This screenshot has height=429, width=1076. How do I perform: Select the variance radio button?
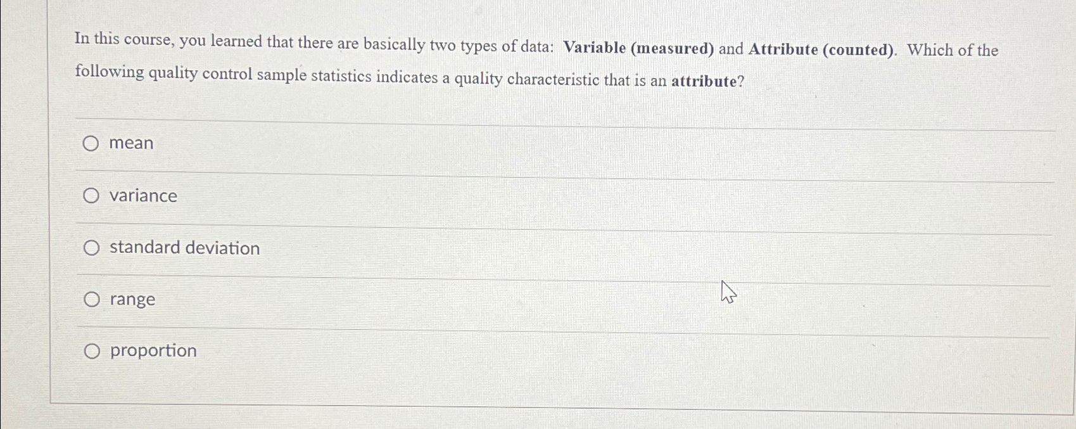pos(92,195)
